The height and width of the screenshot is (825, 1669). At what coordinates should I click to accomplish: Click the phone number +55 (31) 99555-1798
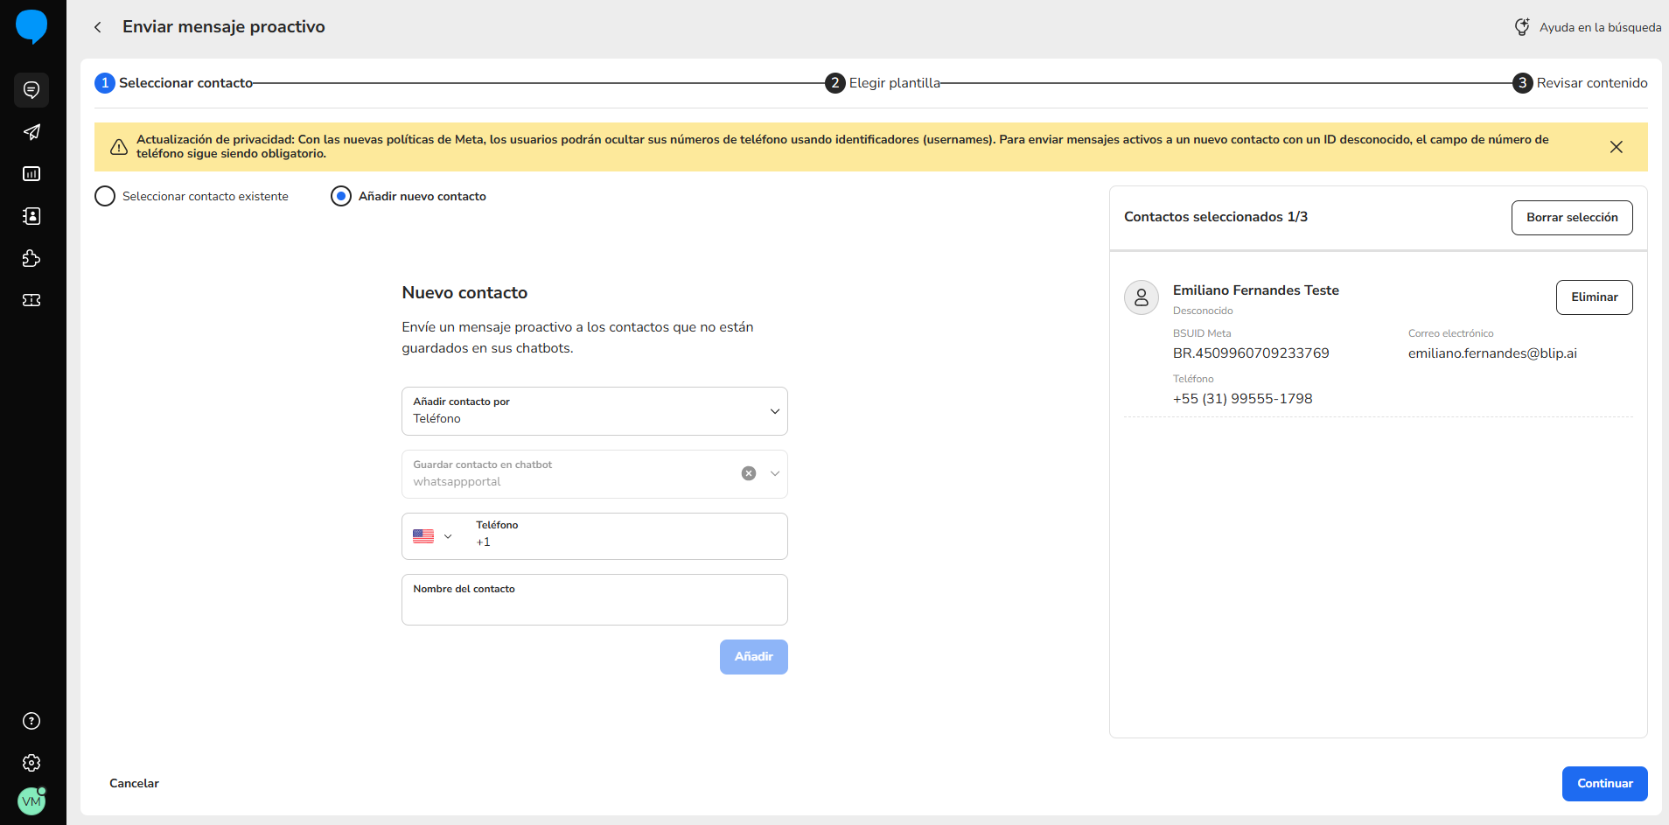point(1242,399)
